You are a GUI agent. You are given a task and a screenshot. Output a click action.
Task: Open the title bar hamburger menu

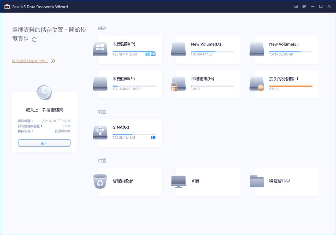[304, 6]
